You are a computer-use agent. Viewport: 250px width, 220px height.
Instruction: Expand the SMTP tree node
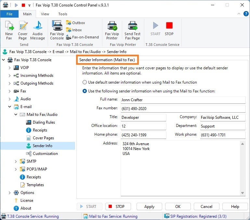[x=16, y=161]
